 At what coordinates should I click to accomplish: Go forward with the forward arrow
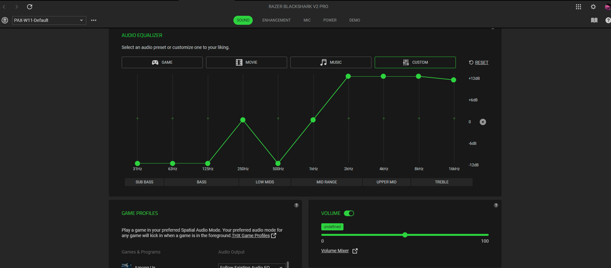17,7
